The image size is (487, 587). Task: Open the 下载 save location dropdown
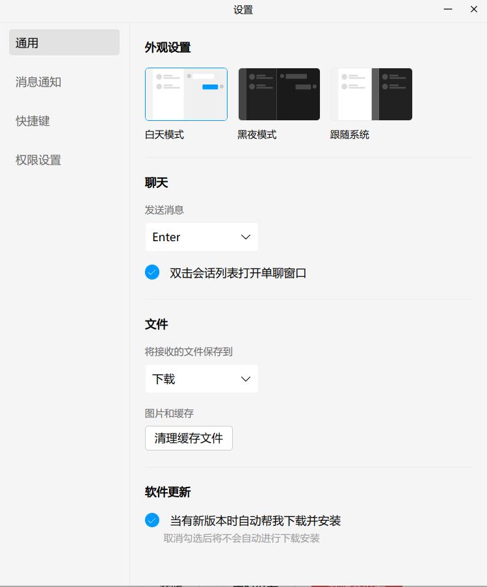[x=202, y=379]
